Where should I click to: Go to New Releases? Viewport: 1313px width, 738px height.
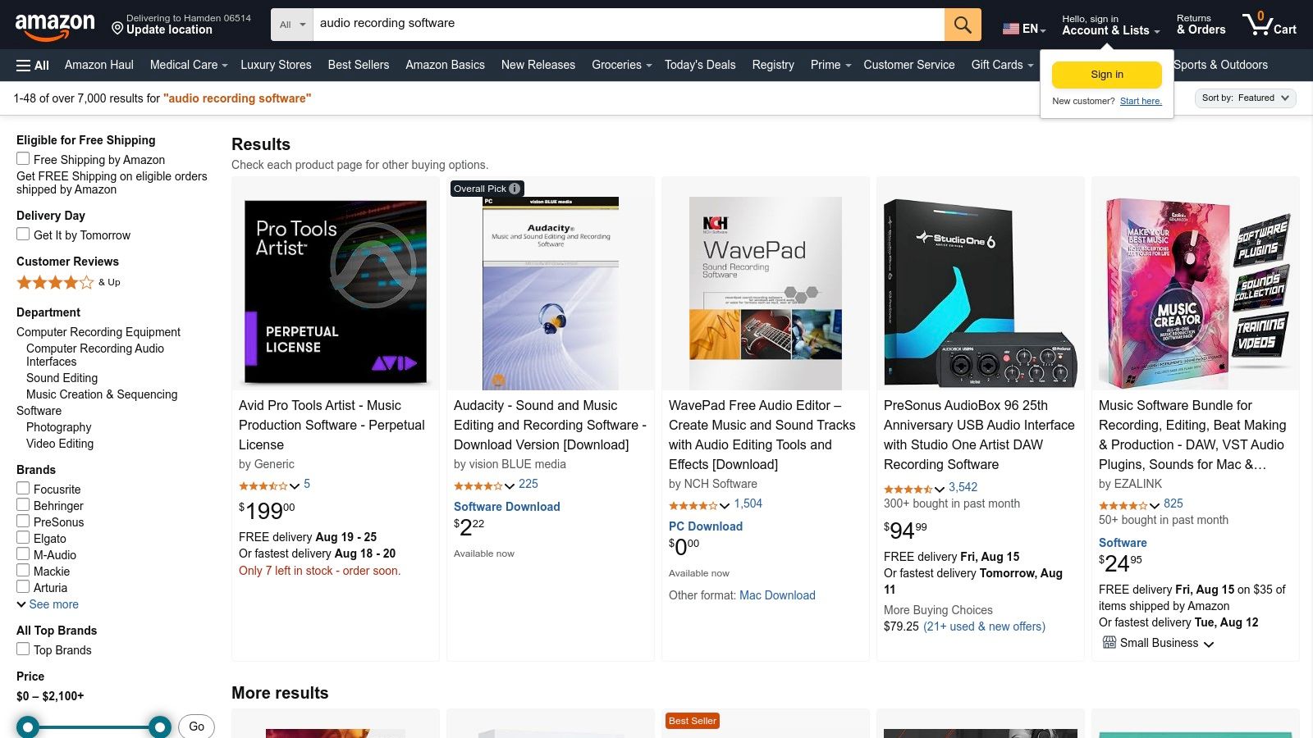[x=538, y=65]
